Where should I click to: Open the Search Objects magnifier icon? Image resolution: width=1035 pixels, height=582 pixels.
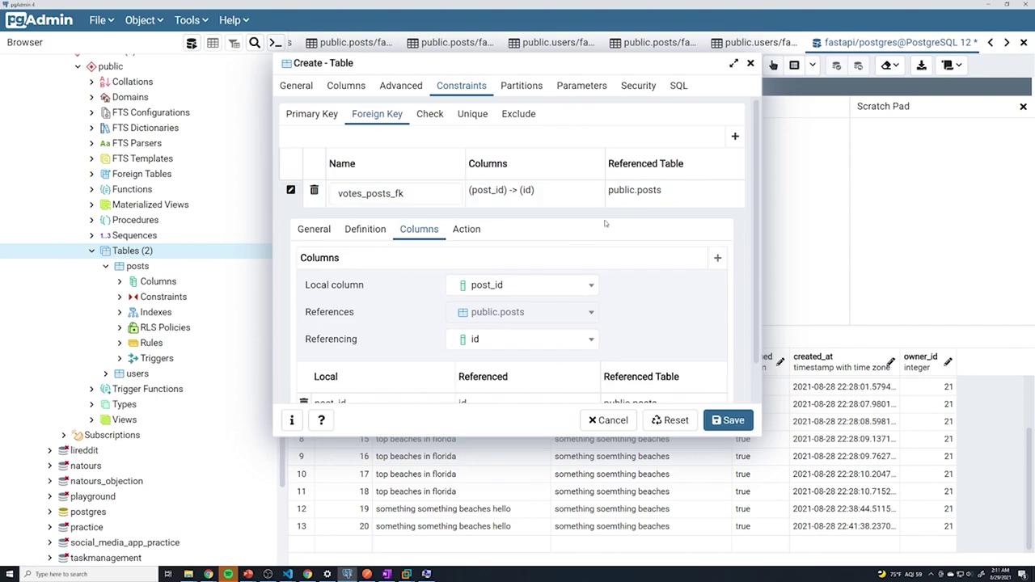click(255, 43)
